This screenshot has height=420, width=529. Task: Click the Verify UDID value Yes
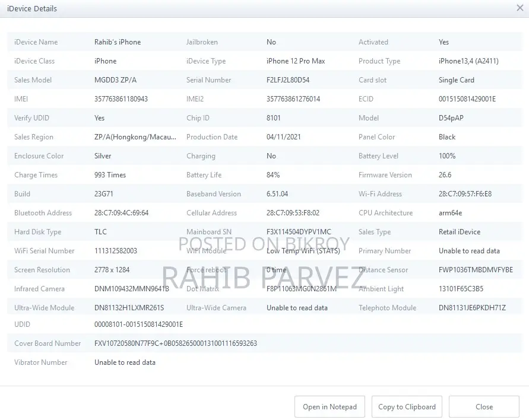point(99,118)
